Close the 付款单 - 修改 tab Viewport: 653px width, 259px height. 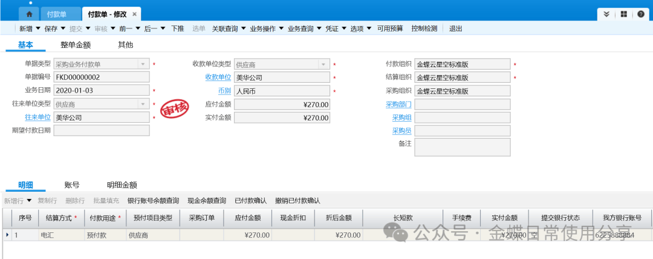(x=134, y=14)
